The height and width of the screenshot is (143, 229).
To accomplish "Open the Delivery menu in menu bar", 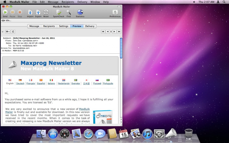I will (x=82, y=2).
